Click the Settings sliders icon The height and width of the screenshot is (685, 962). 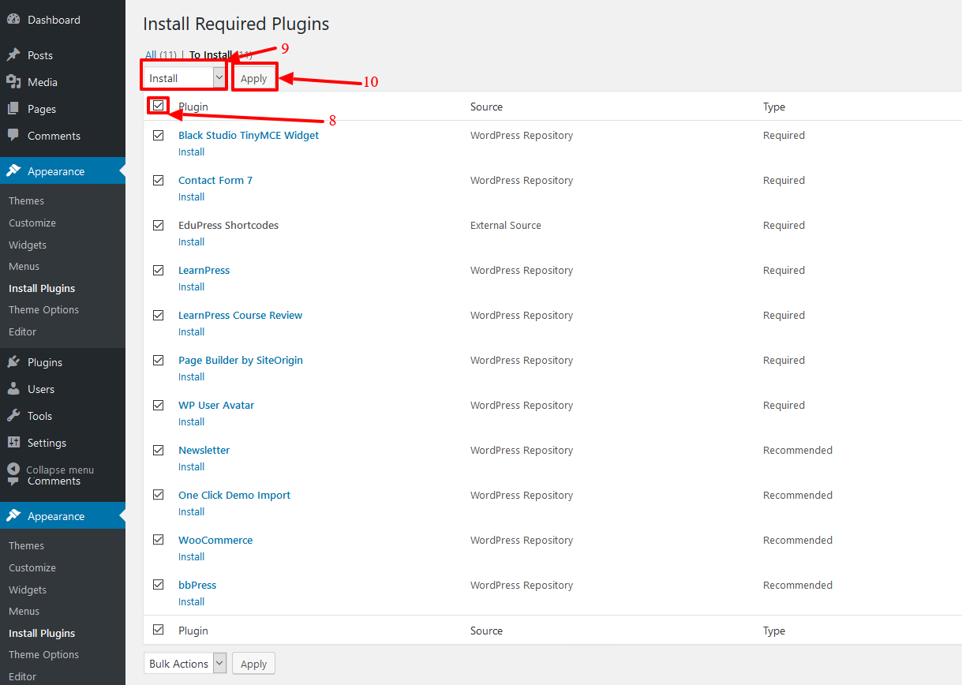tap(13, 443)
